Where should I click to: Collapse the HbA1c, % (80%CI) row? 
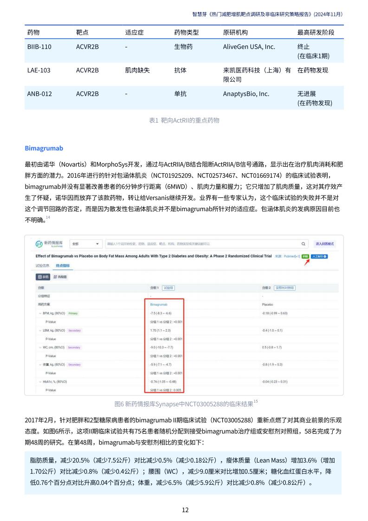[40, 382]
